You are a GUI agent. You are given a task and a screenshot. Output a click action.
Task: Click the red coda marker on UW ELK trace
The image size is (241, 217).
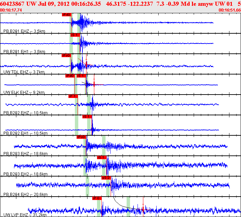(94, 84)
